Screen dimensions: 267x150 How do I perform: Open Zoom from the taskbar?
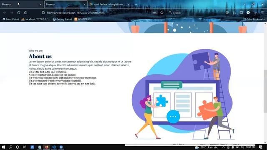(61, 147)
